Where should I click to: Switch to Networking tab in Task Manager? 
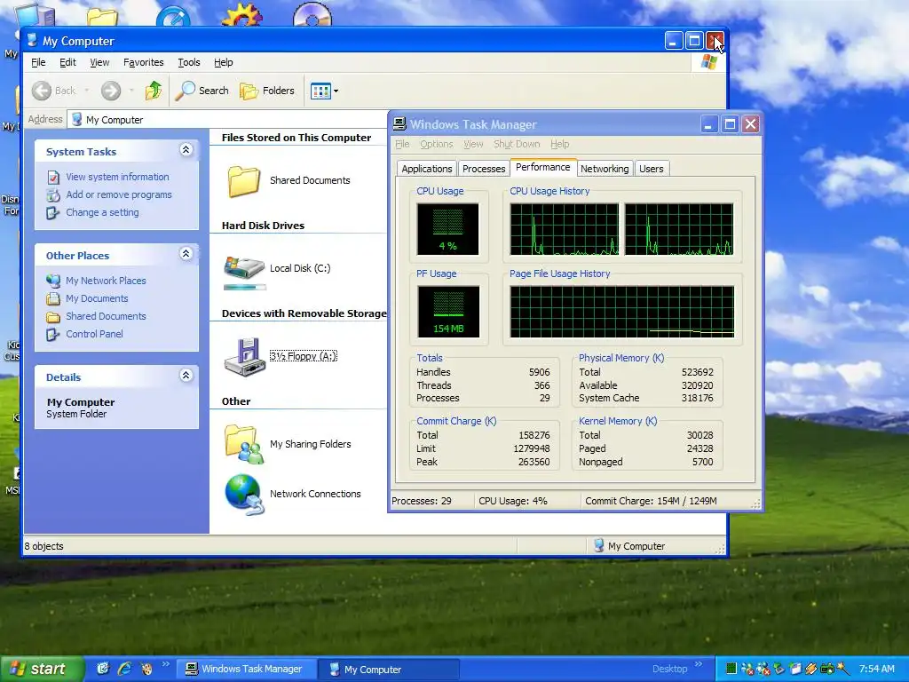click(605, 169)
